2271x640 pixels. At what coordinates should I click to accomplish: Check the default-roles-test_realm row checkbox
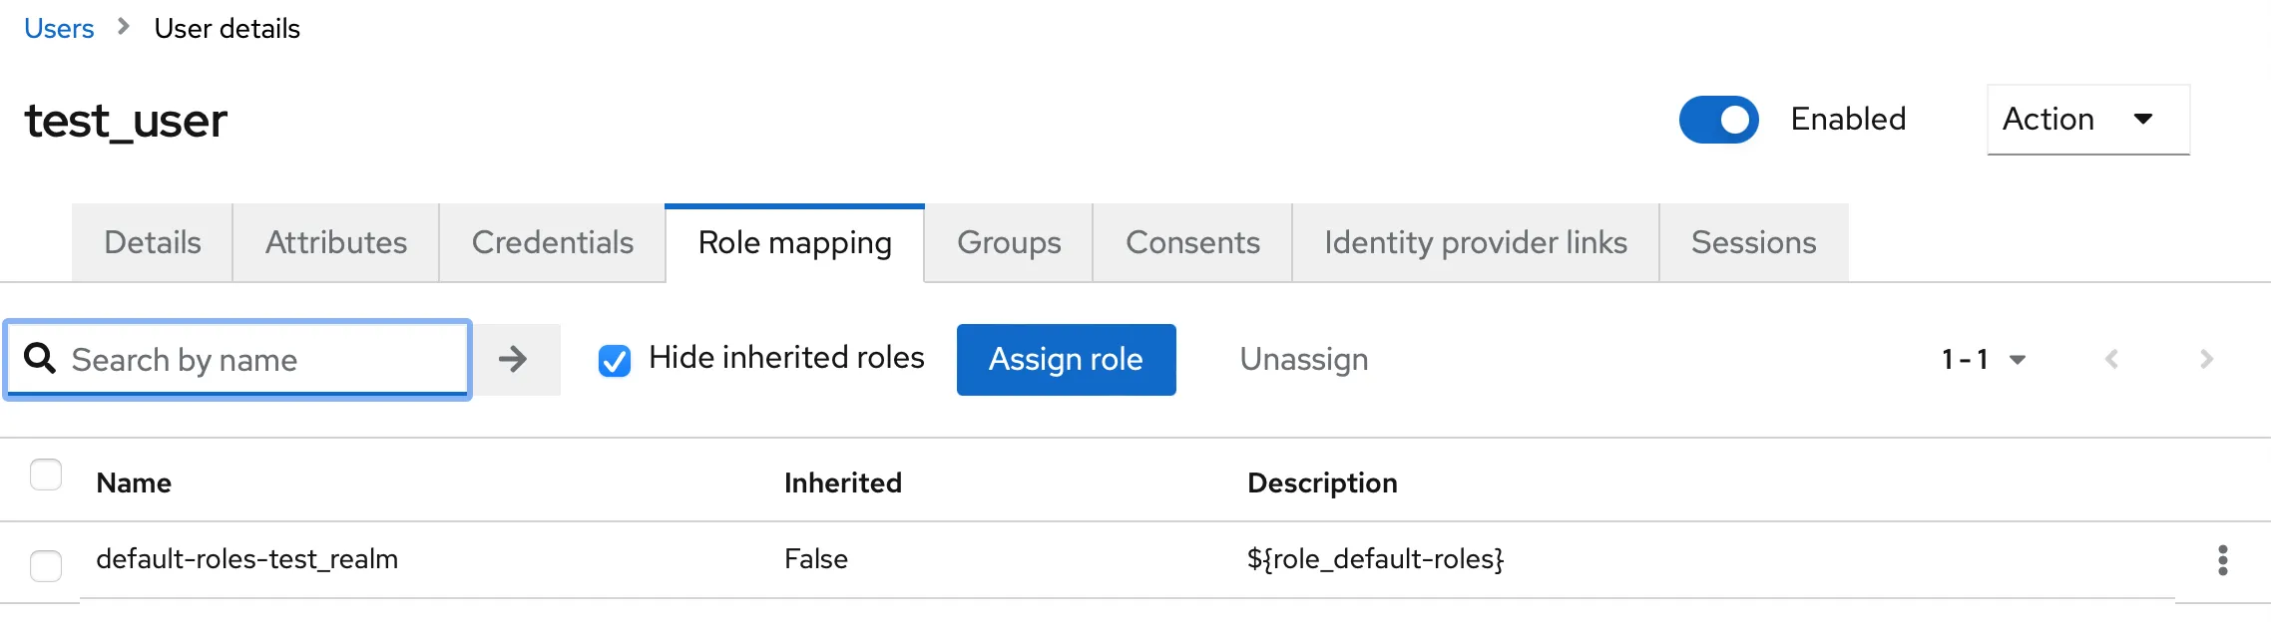46,565
